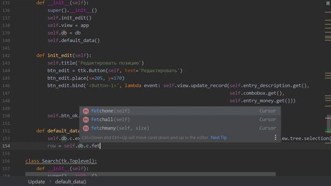Click 'self.entry_money.get()))' on line 148
The image size is (331, 186).
[x=262, y=101]
